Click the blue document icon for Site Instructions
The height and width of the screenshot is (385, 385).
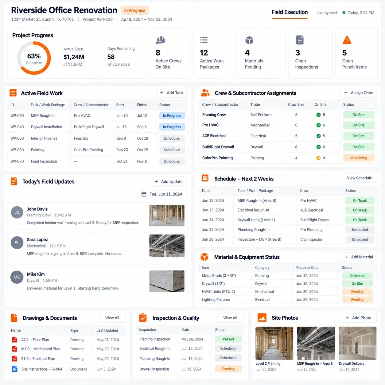[x=14, y=369]
